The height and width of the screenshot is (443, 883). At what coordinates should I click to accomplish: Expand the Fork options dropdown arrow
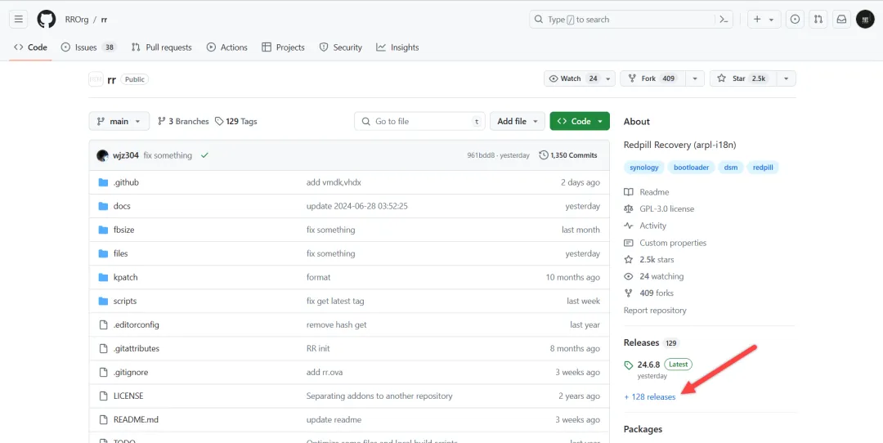coord(695,78)
